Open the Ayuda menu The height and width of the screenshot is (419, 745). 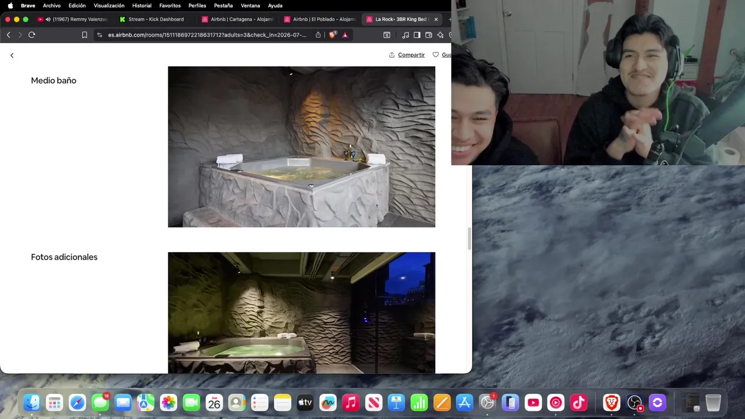tap(275, 5)
